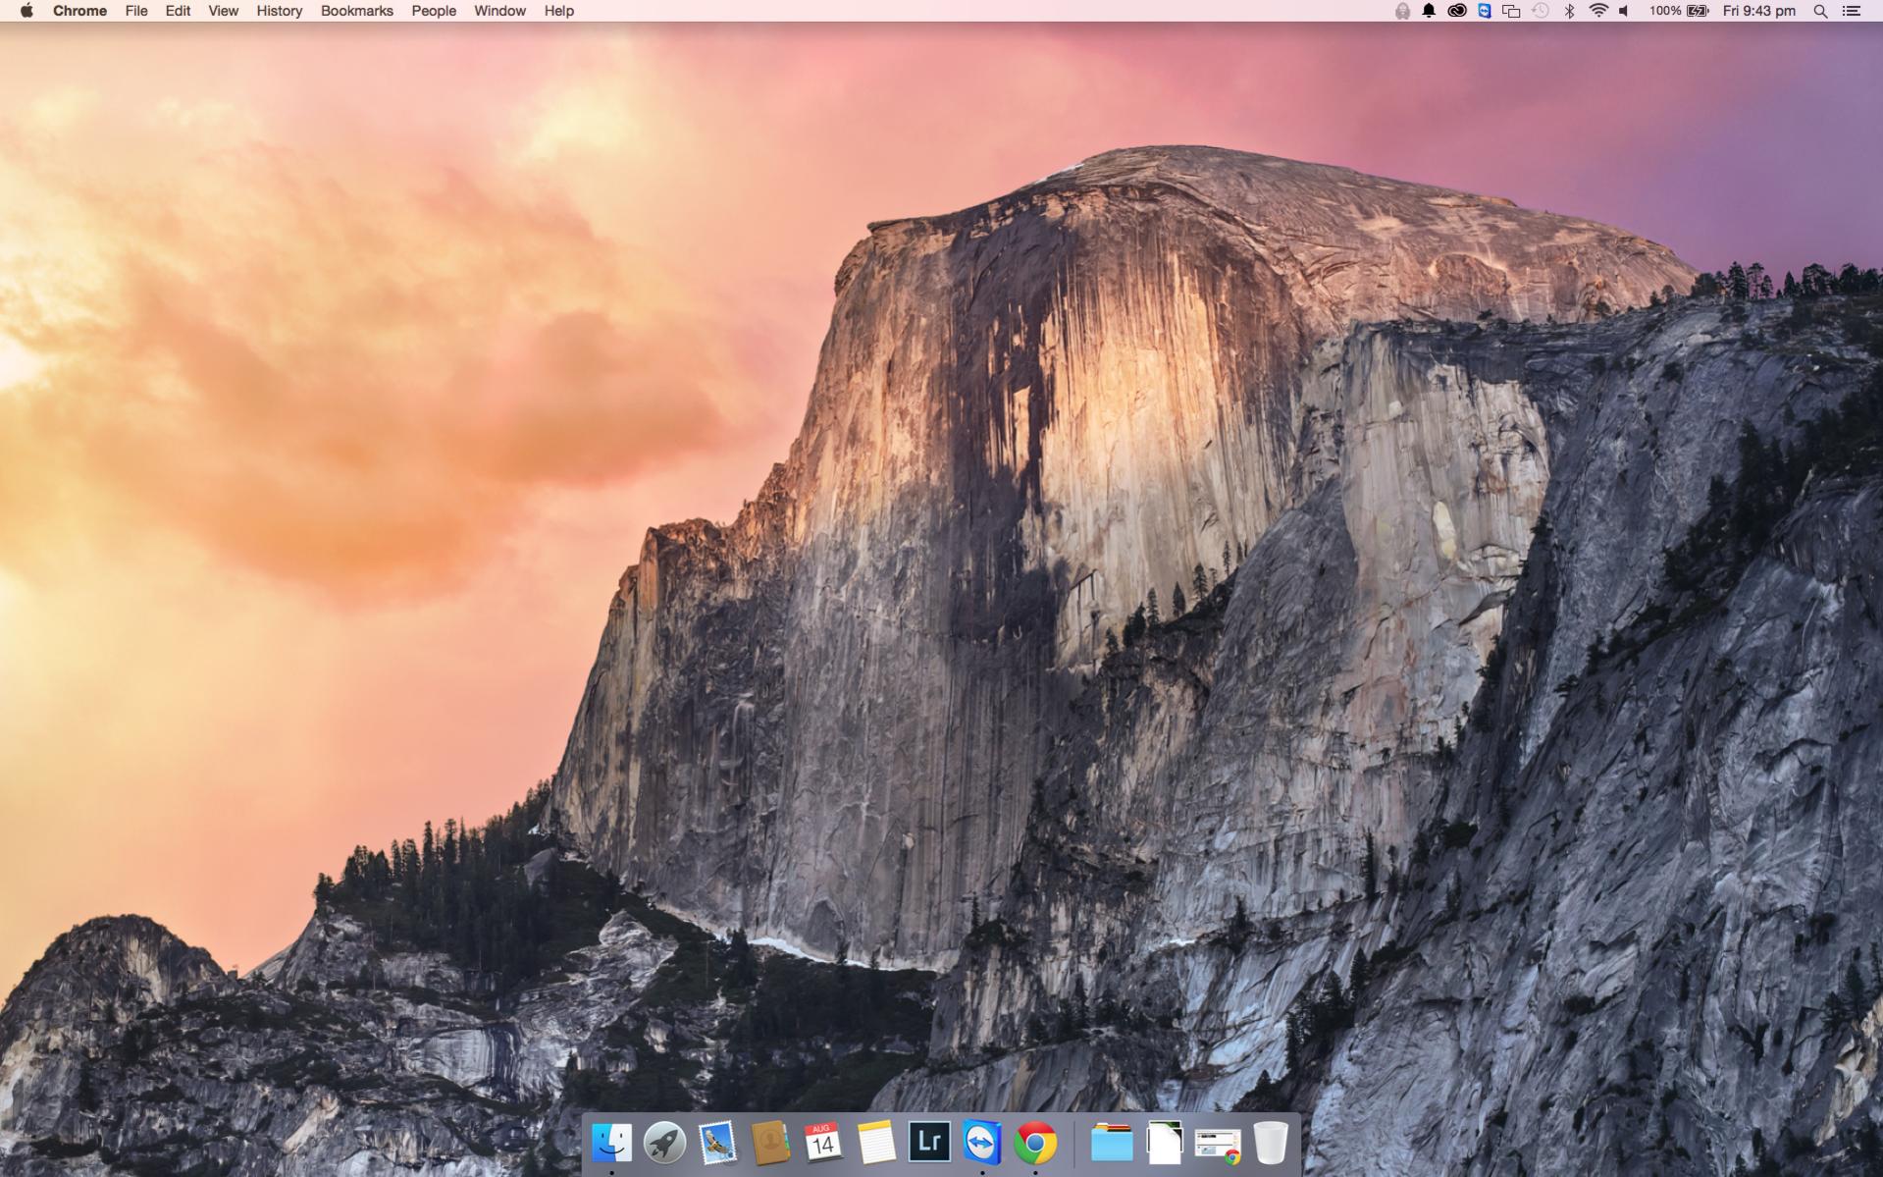Launch Adobe Lightroom from the dock
This screenshot has height=1177, width=1883.
click(928, 1142)
